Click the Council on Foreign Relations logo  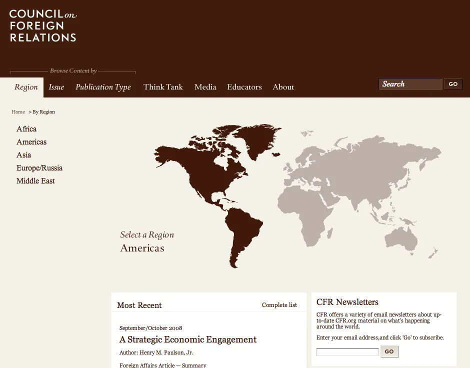click(43, 26)
